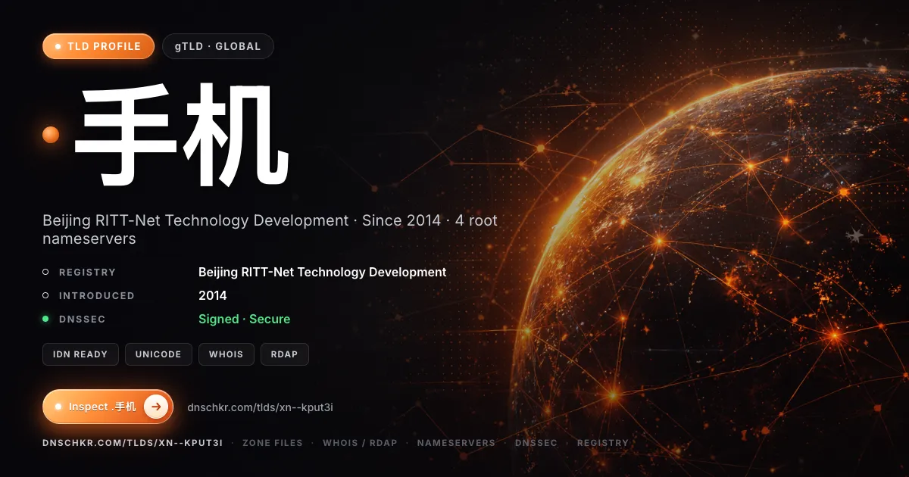Click the REGISTRY label in details list
Screen dimensions: 909x477
87,272
